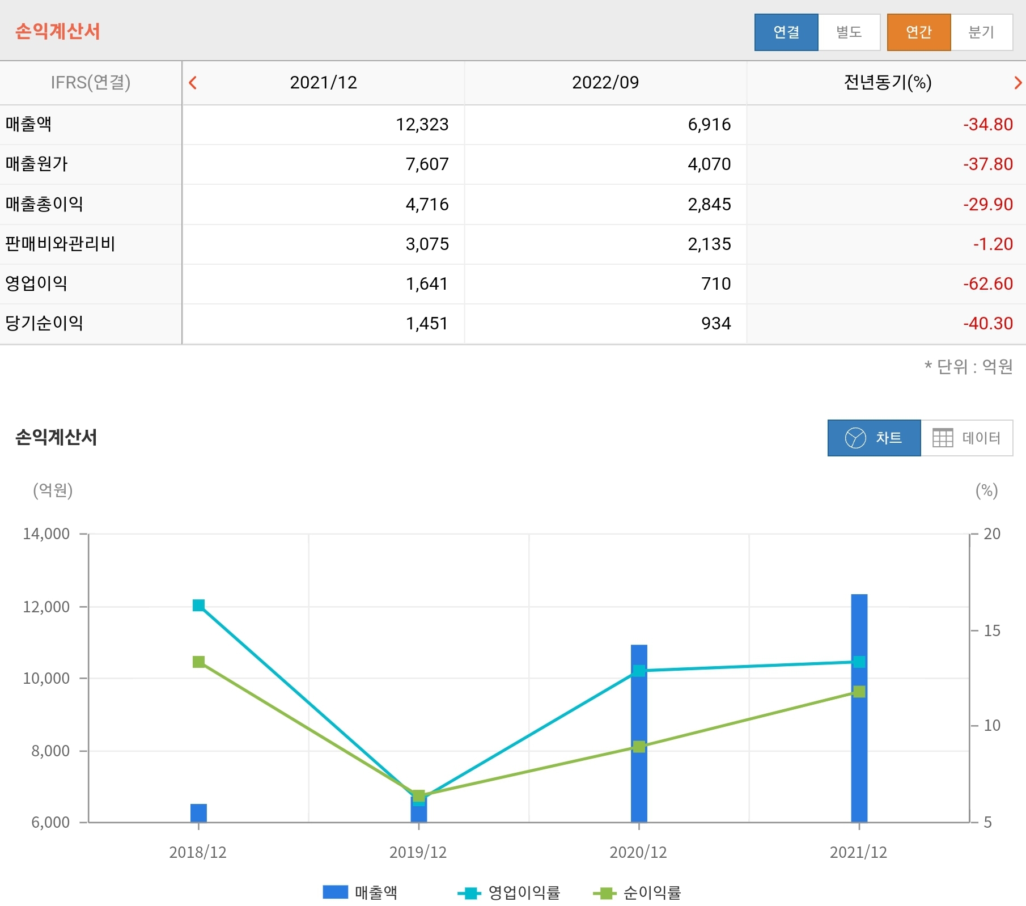Open the 차트 view pie icon
Screen dimensions: 1026x906
point(855,438)
